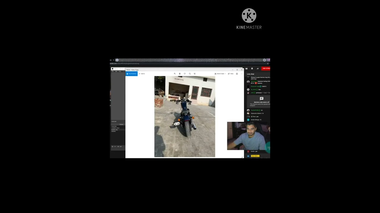Select the ENDING scene in OBS
Image resolution: width=380 pixels, height=213 pixels.
(x=113, y=131)
